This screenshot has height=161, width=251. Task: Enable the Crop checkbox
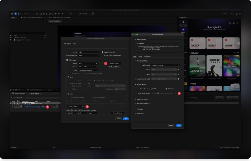point(68,94)
